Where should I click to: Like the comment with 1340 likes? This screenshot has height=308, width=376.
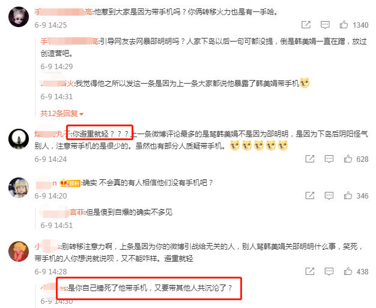(344, 25)
